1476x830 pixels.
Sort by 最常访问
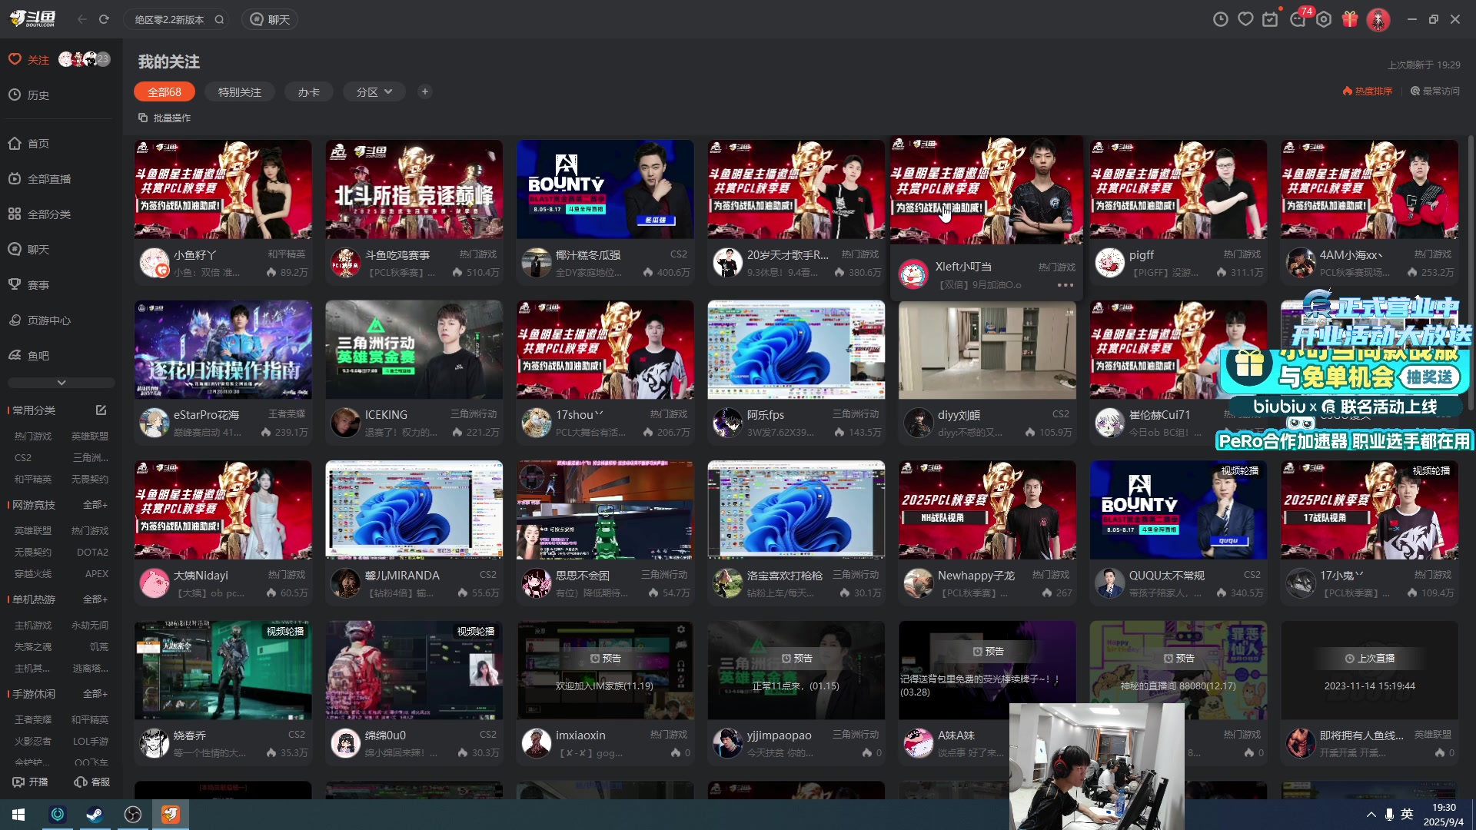[1435, 91]
